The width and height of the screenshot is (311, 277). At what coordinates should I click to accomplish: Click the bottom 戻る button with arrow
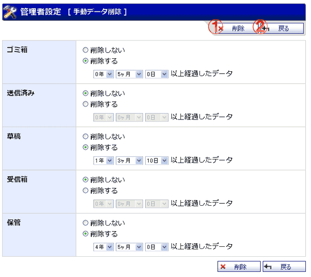(284, 267)
